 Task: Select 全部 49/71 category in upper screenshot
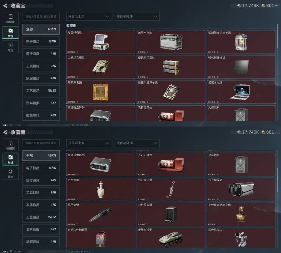coord(41,29)
